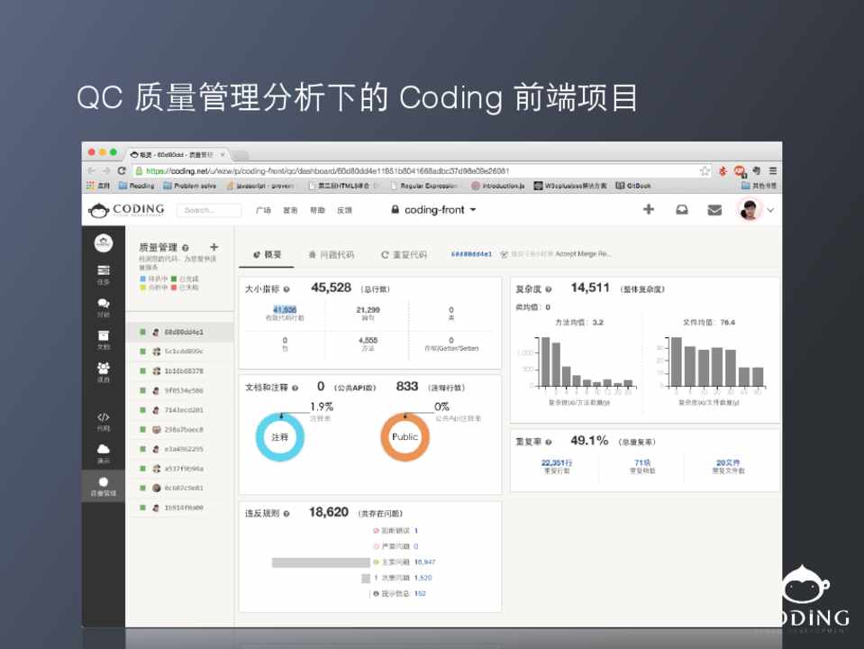
Task: Click the 代码 code icon in sidebar
Action: tap(104, 420)
